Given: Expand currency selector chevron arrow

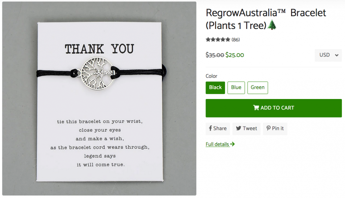Looking at the screenshot, I should (x=337, y=55).
